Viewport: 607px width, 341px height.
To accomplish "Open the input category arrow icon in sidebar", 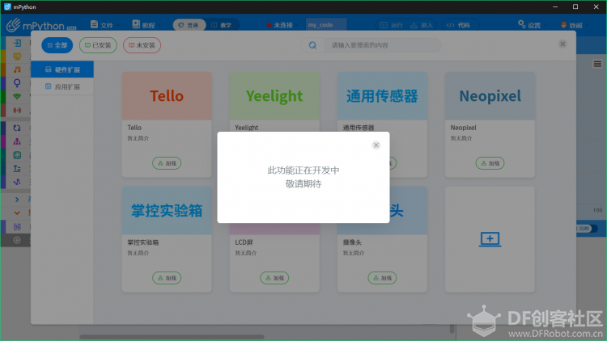I will click(17, 43).
